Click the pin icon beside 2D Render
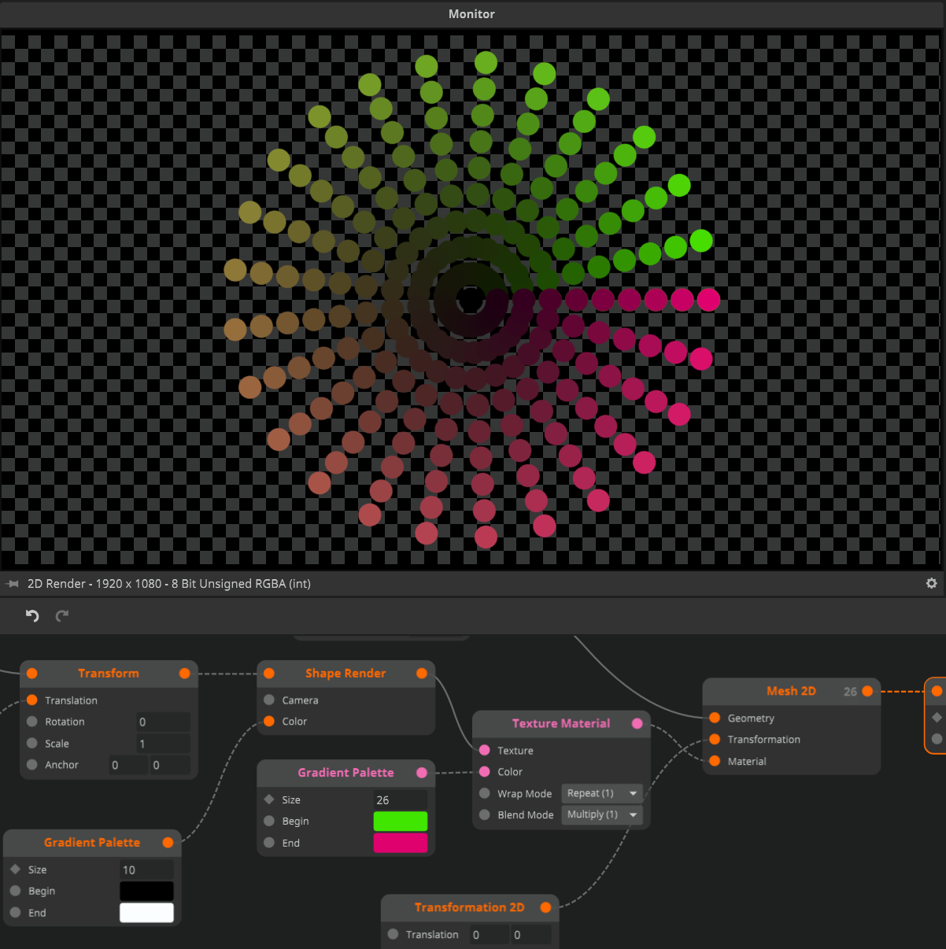This screenshot has height=949, width=946. tap(13, 584)
